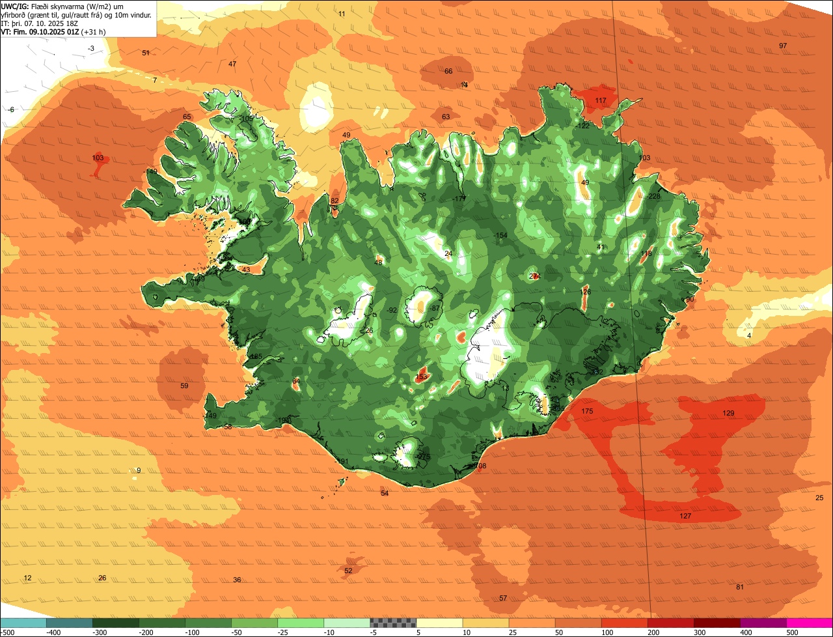Select the legend swatch between -100 and -50
833x637 pixels.
point(208,623)
